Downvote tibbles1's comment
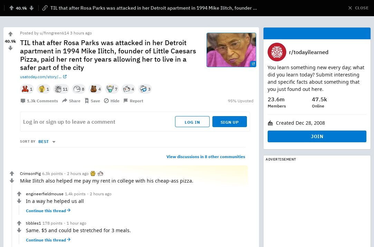Viewport: 374px width, 247px height. pos(19,230)
